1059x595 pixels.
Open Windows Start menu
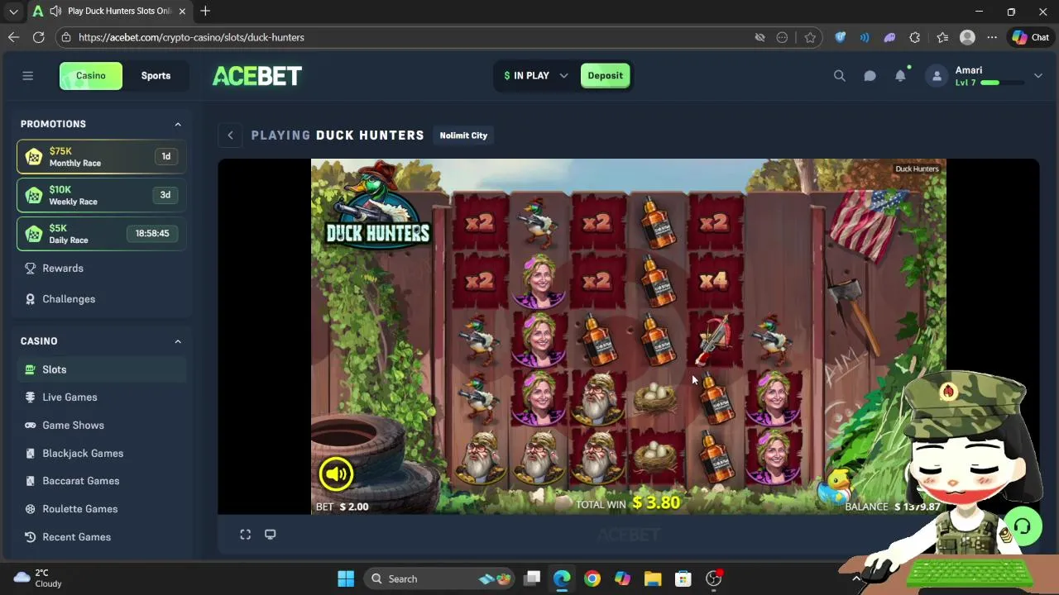[346, 578]
